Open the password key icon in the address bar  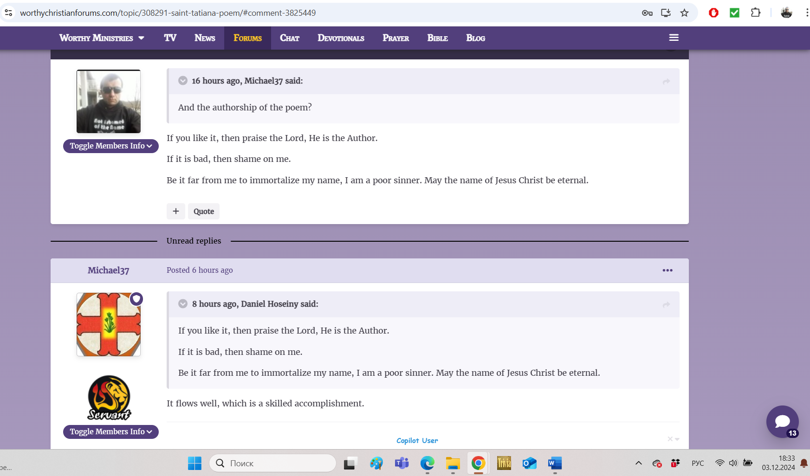[x=647, y=13]
